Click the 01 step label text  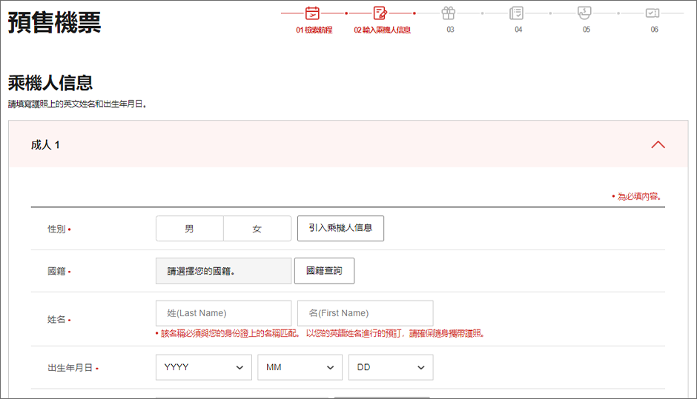point(314,30)
